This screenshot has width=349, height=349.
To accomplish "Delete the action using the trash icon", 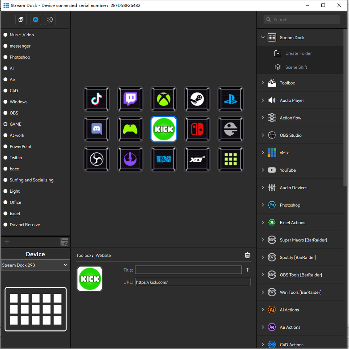I will point(247,255).
